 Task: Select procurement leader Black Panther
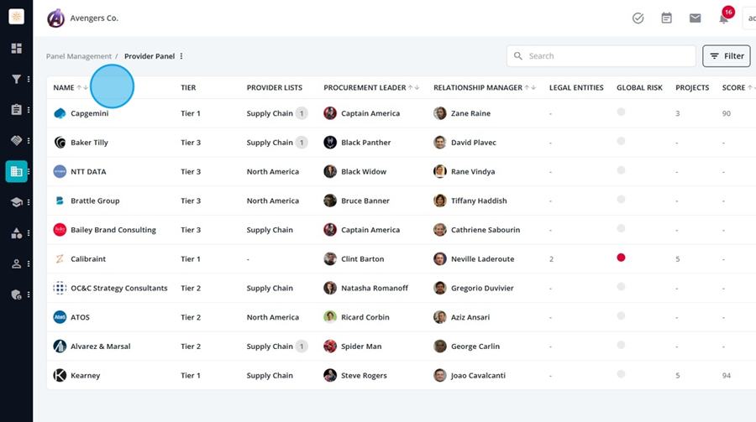point(366,143)
